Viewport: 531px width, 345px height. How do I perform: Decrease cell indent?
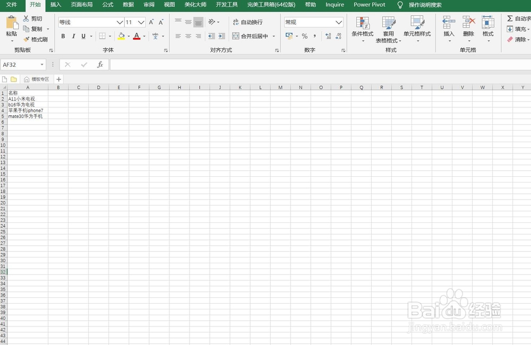(212, 36)
